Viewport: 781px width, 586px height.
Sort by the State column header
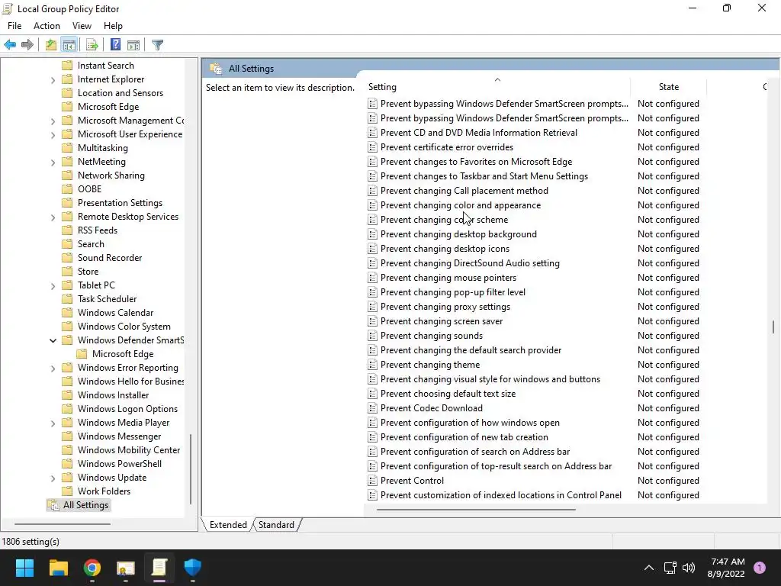[668, 87]
